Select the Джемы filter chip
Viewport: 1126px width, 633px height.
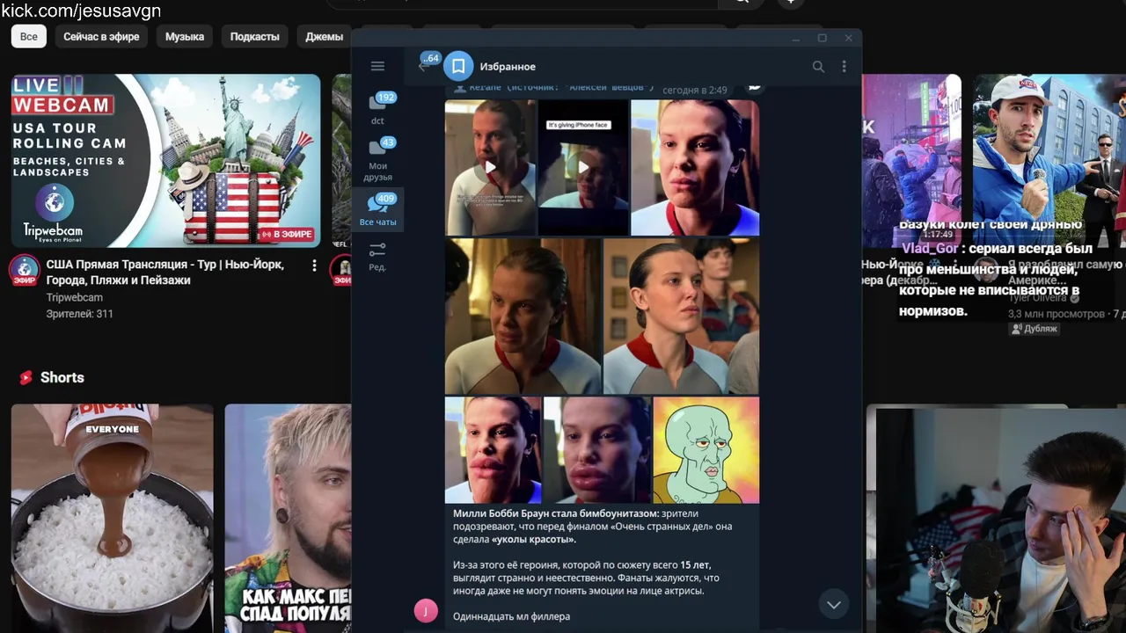324,36
